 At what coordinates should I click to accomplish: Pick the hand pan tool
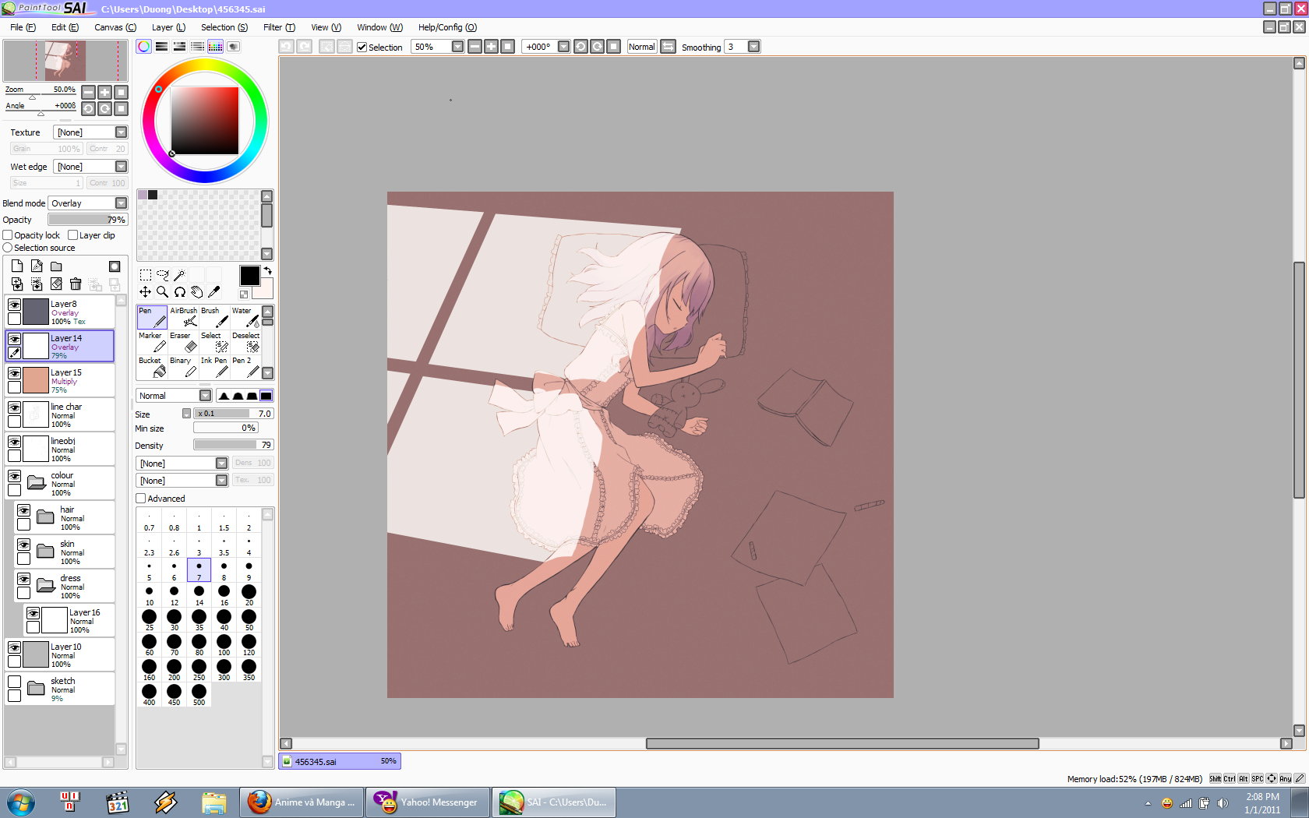click(x=196, y=292)
